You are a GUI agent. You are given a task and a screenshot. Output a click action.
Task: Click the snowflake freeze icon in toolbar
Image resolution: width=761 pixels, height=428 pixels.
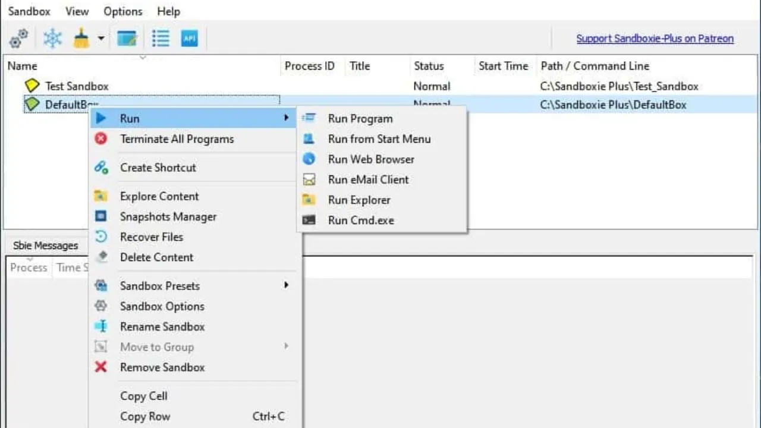[x=52, y=39]
